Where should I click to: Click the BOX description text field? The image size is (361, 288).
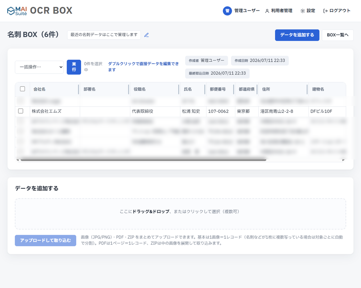tap(104, 35)
